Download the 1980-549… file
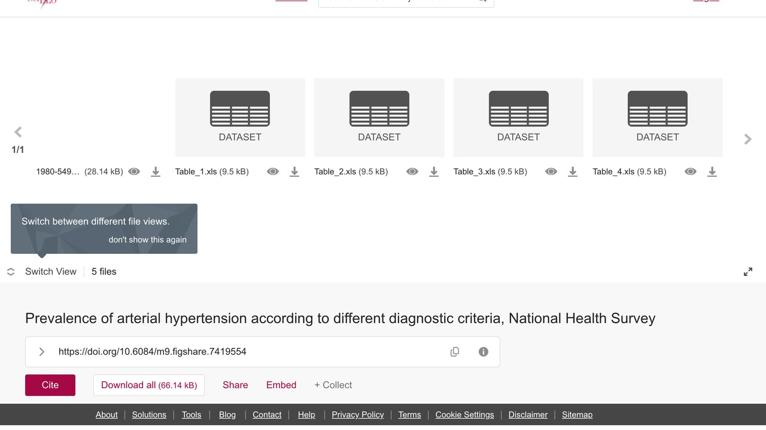This screenshot has width=766, height=430. (x=156, y=171)
